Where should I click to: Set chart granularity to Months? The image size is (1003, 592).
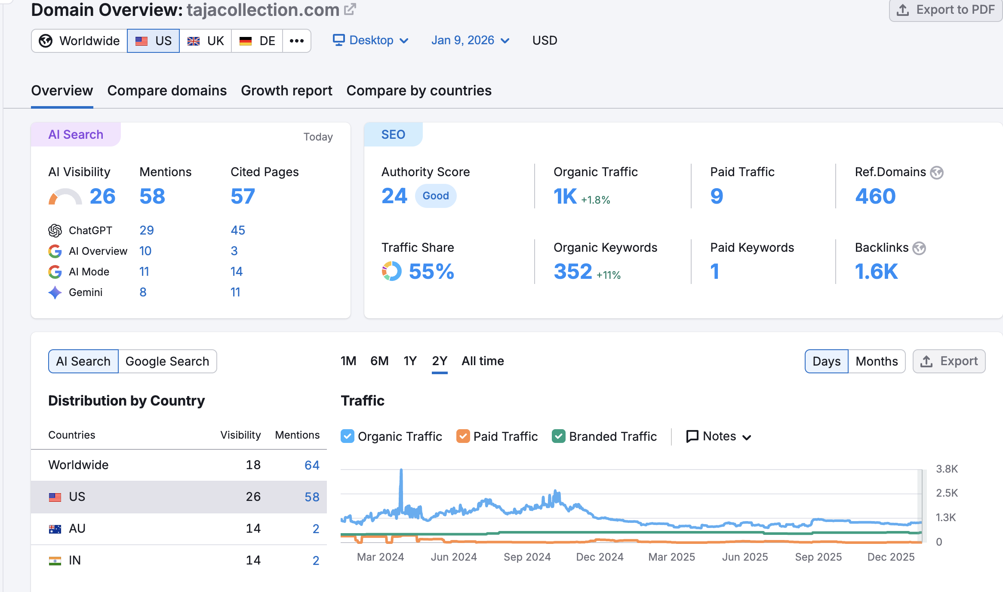tap(877, 361)
